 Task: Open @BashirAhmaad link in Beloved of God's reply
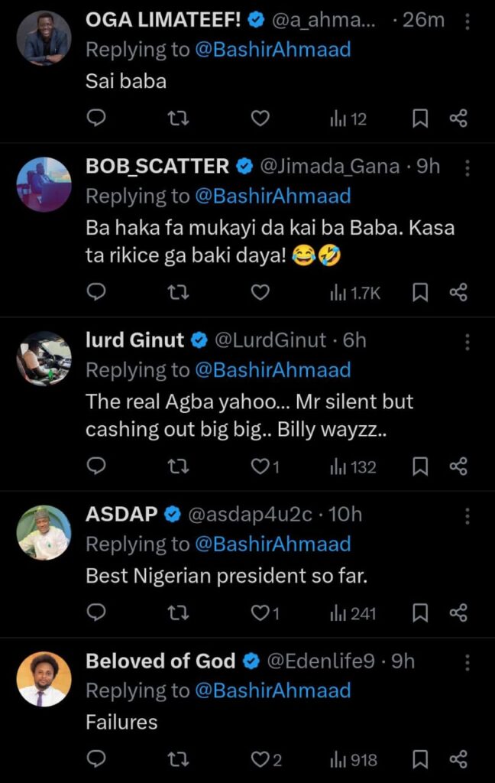pyautogui.click(x=273, y=691)
